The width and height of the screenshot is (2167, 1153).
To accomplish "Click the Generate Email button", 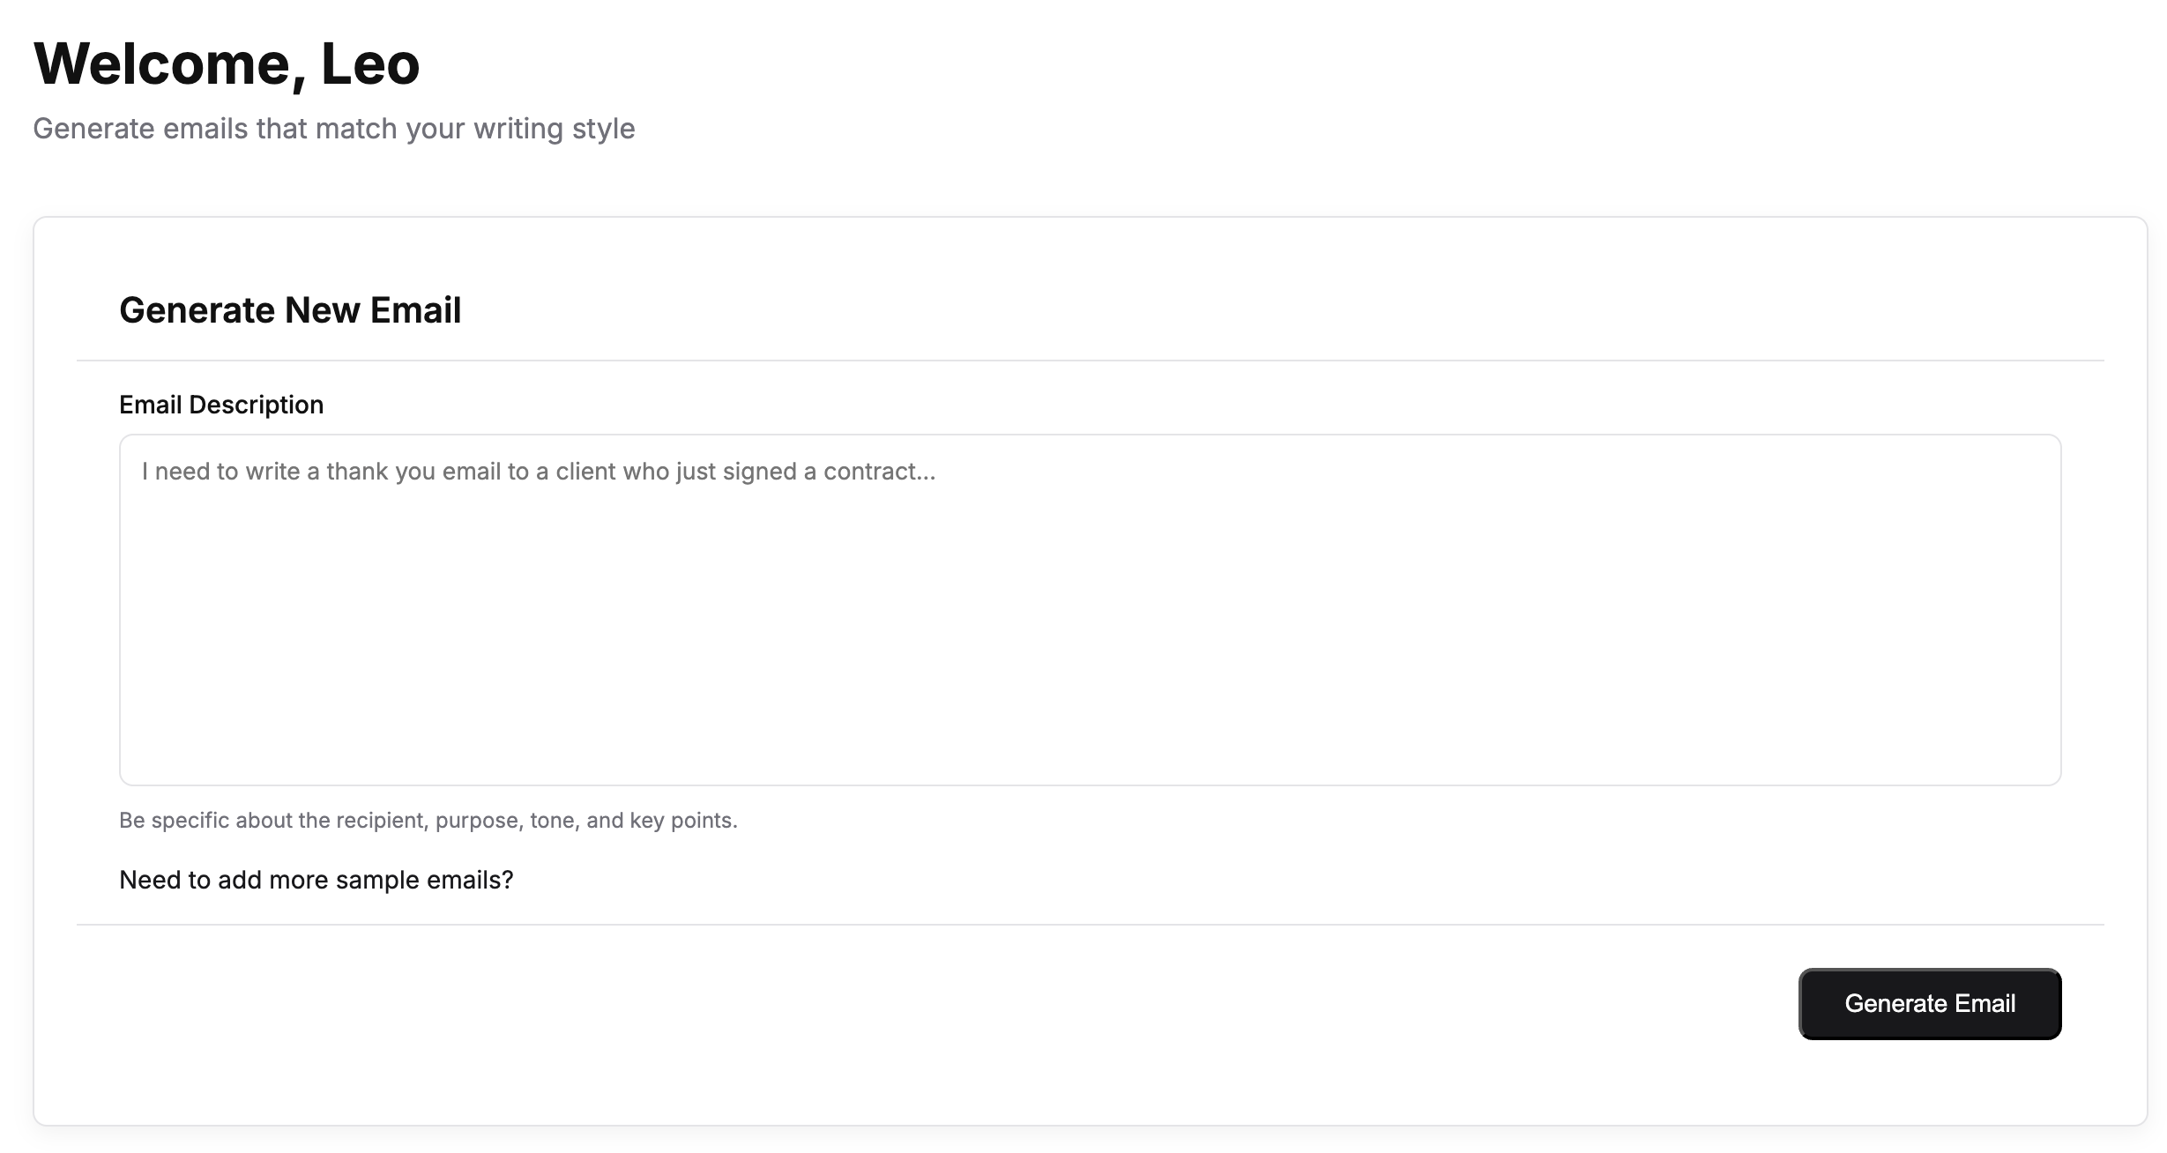I will (x=1929, y=1004).
